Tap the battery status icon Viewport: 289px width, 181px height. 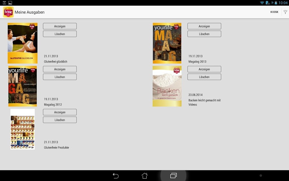[276, 3]
